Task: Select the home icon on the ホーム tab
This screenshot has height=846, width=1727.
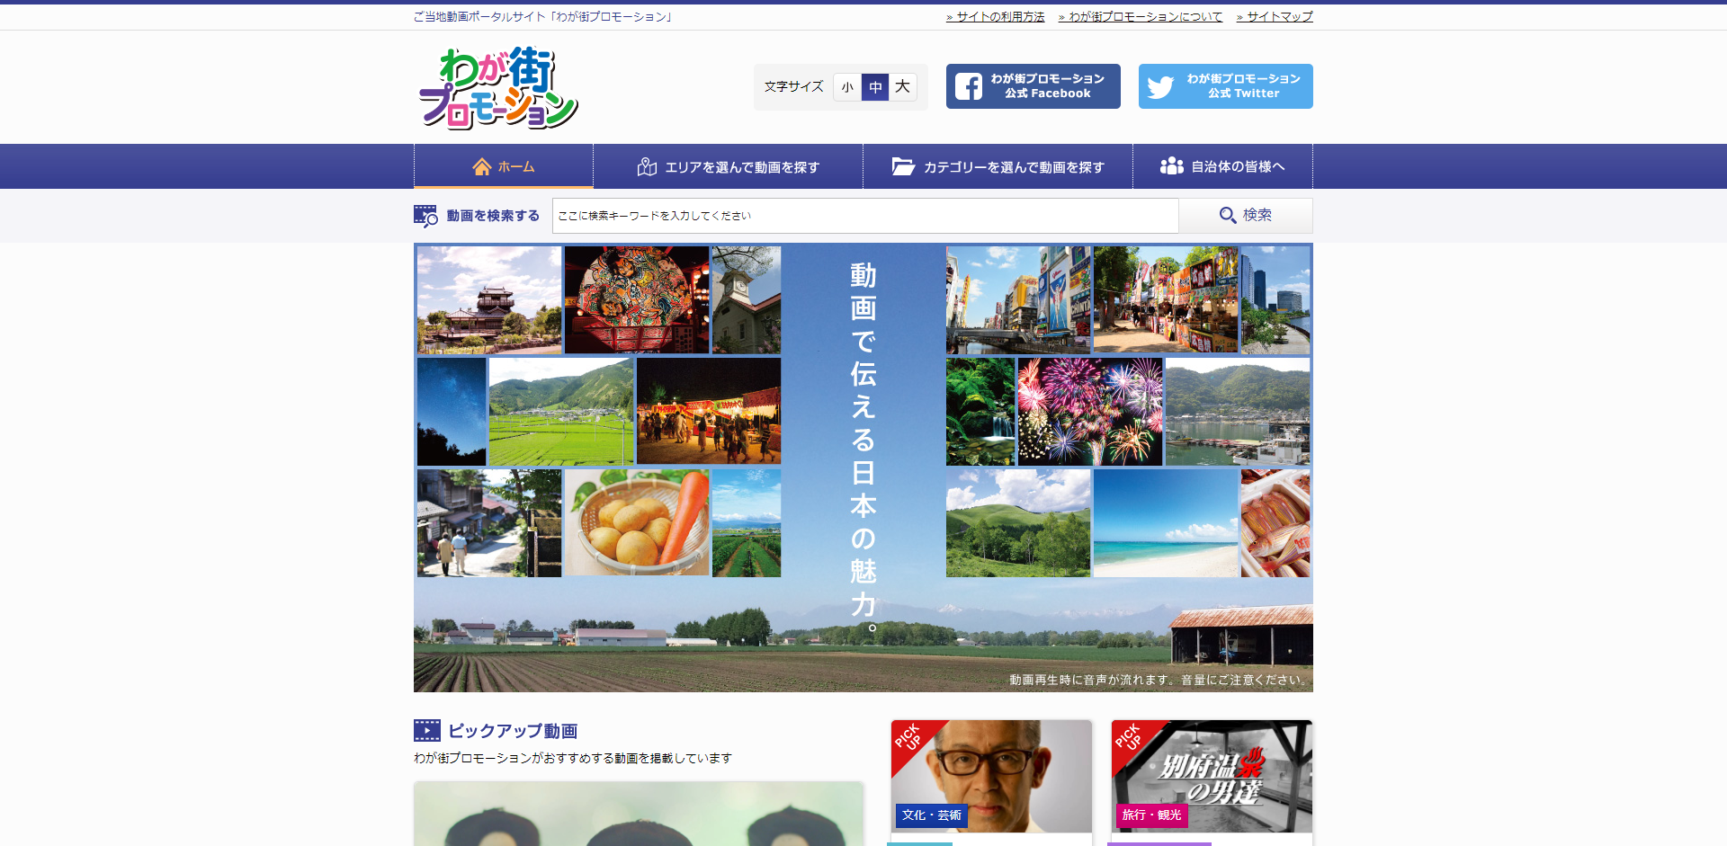Action: point(482,165)
